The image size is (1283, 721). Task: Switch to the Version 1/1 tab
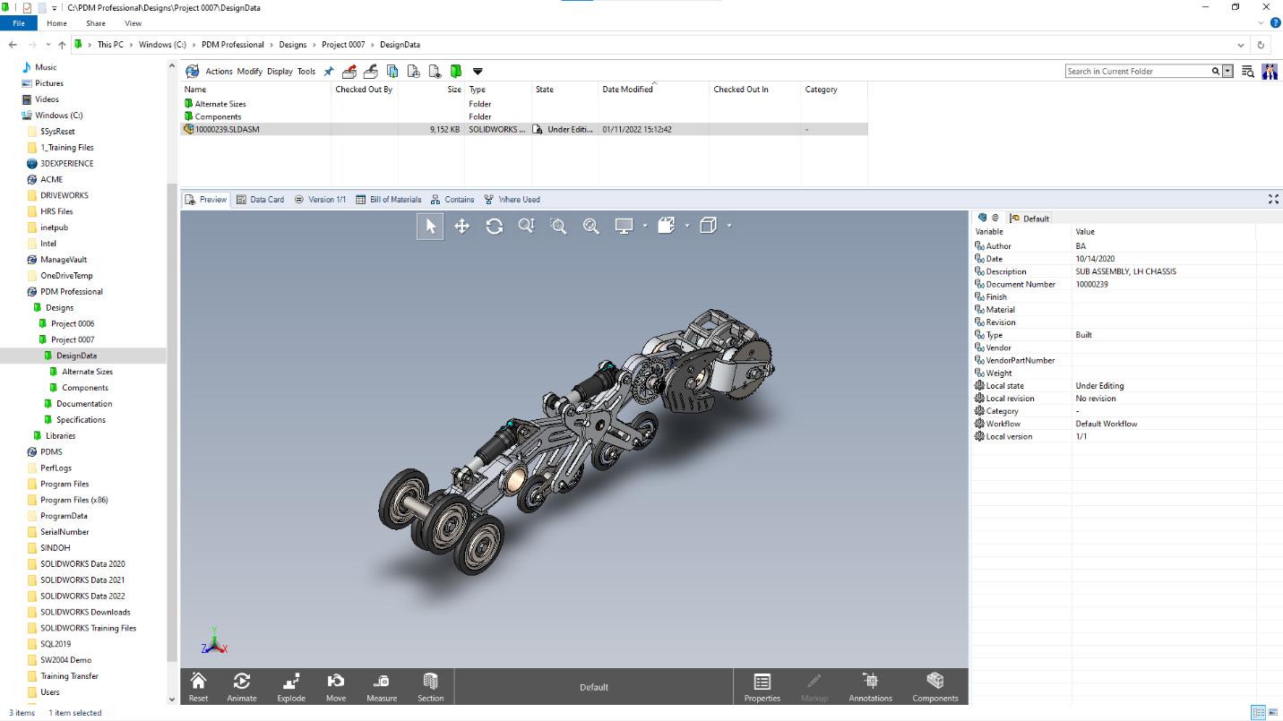(321, 200)
